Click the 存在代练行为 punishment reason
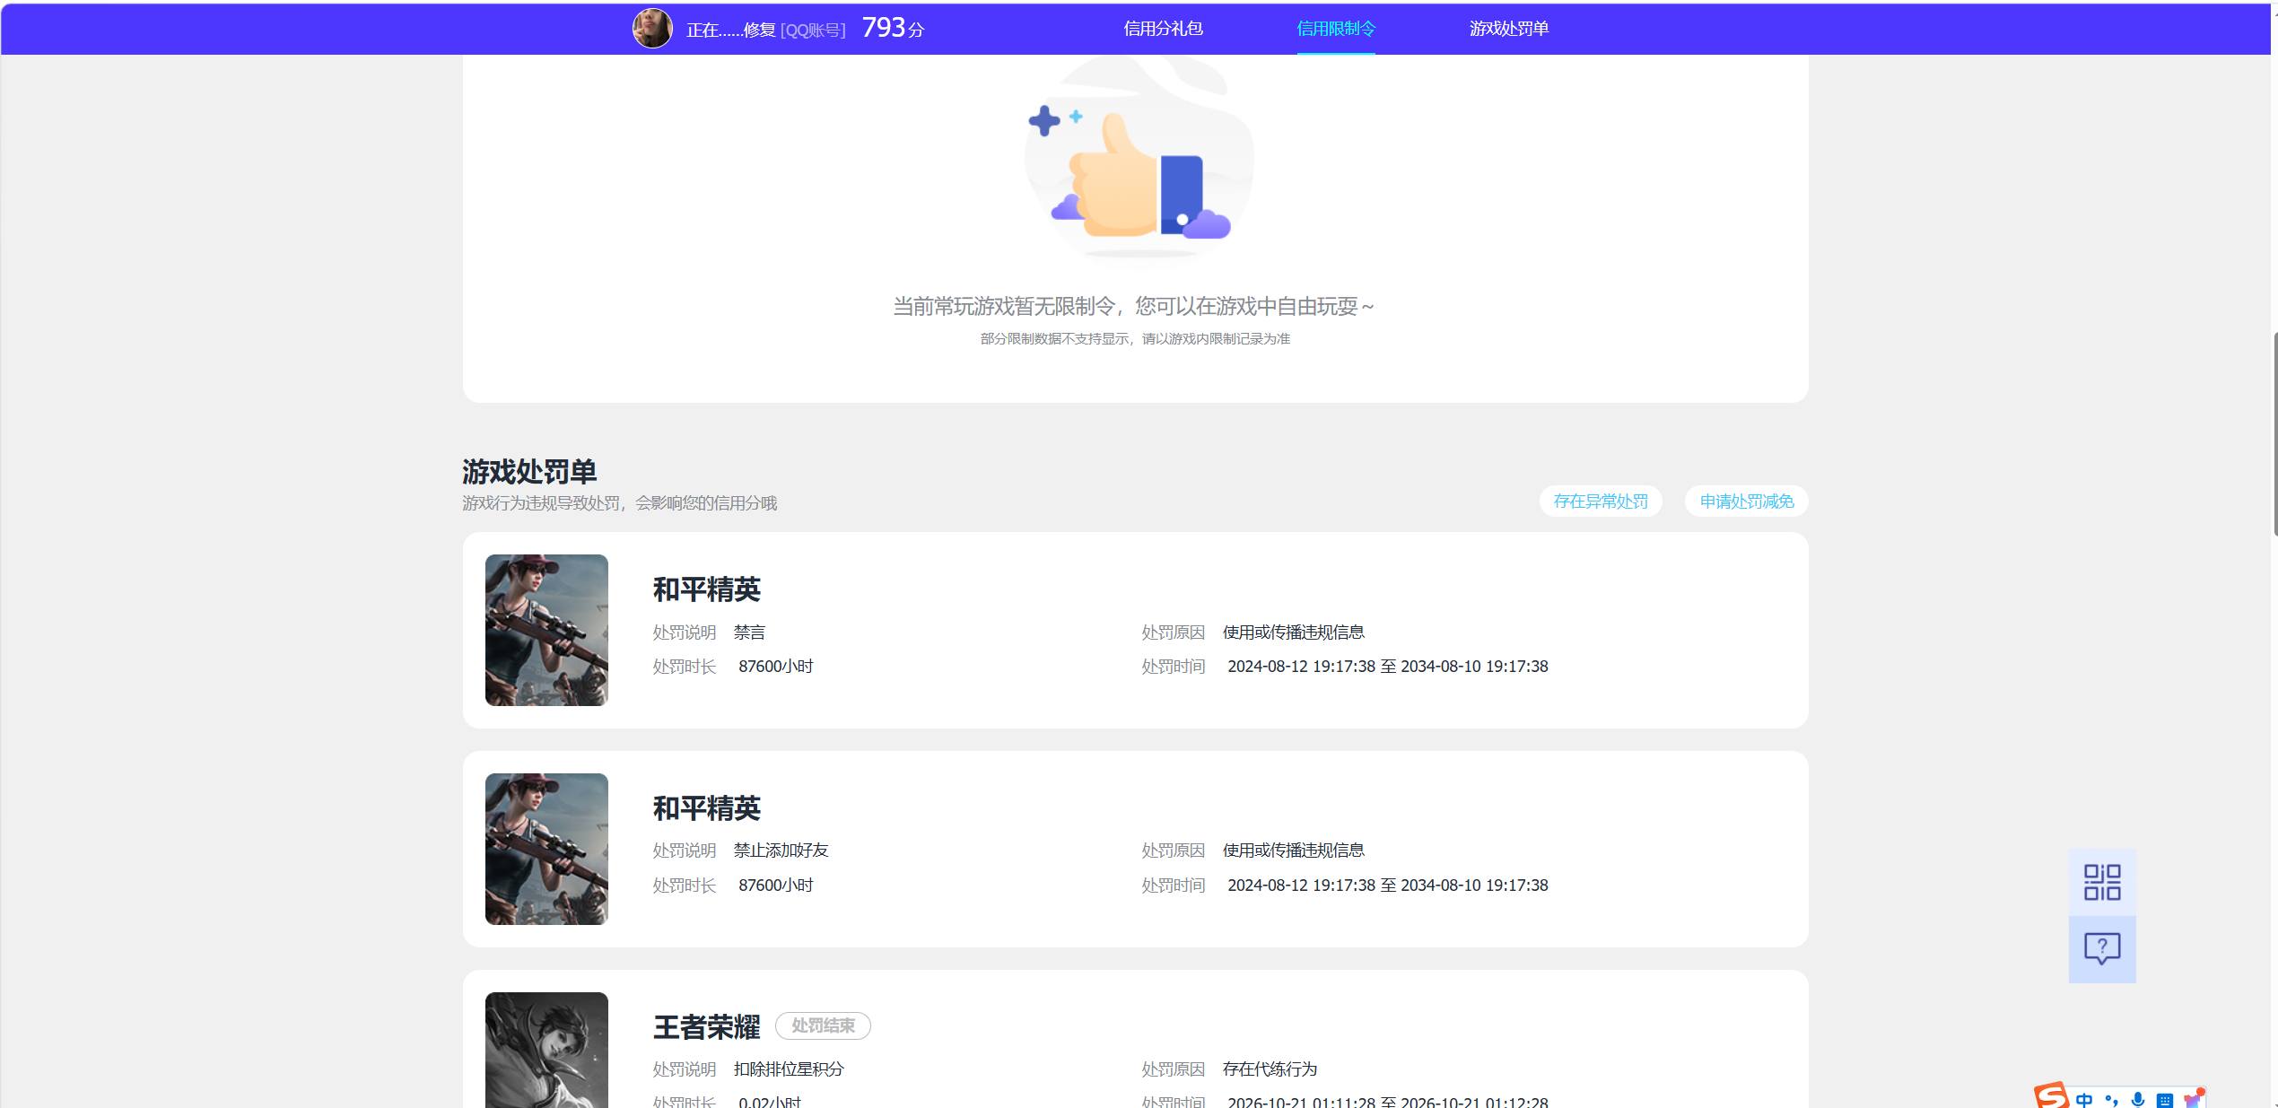The image size is (2278, 1108). point(1270,1069)
